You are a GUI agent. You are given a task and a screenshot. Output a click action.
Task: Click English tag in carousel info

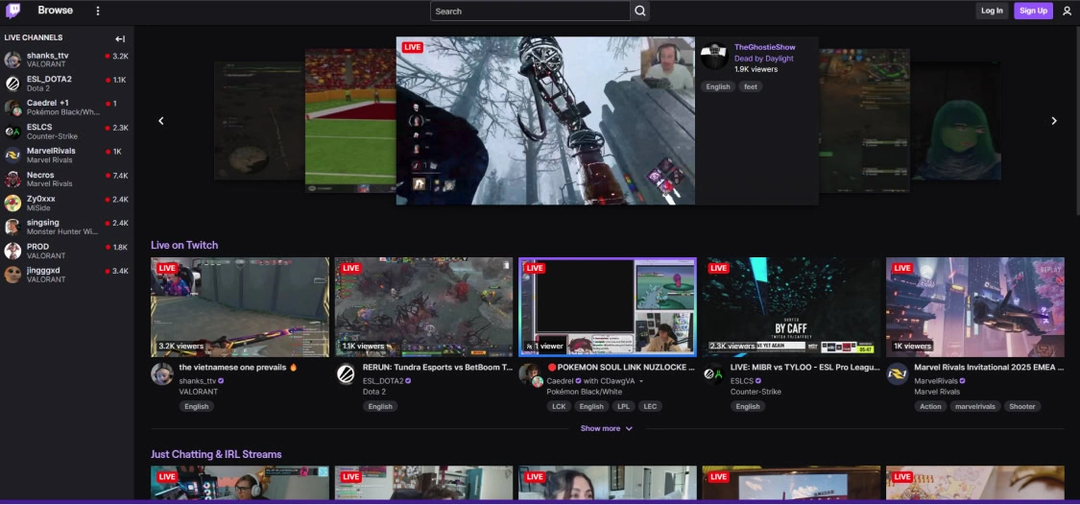(718, 86)
